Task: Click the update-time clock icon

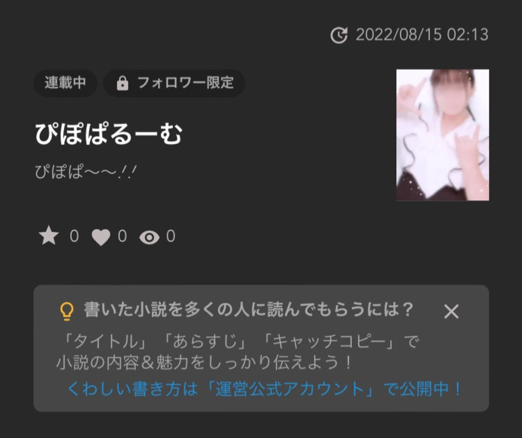Action: tap(339, 35)
